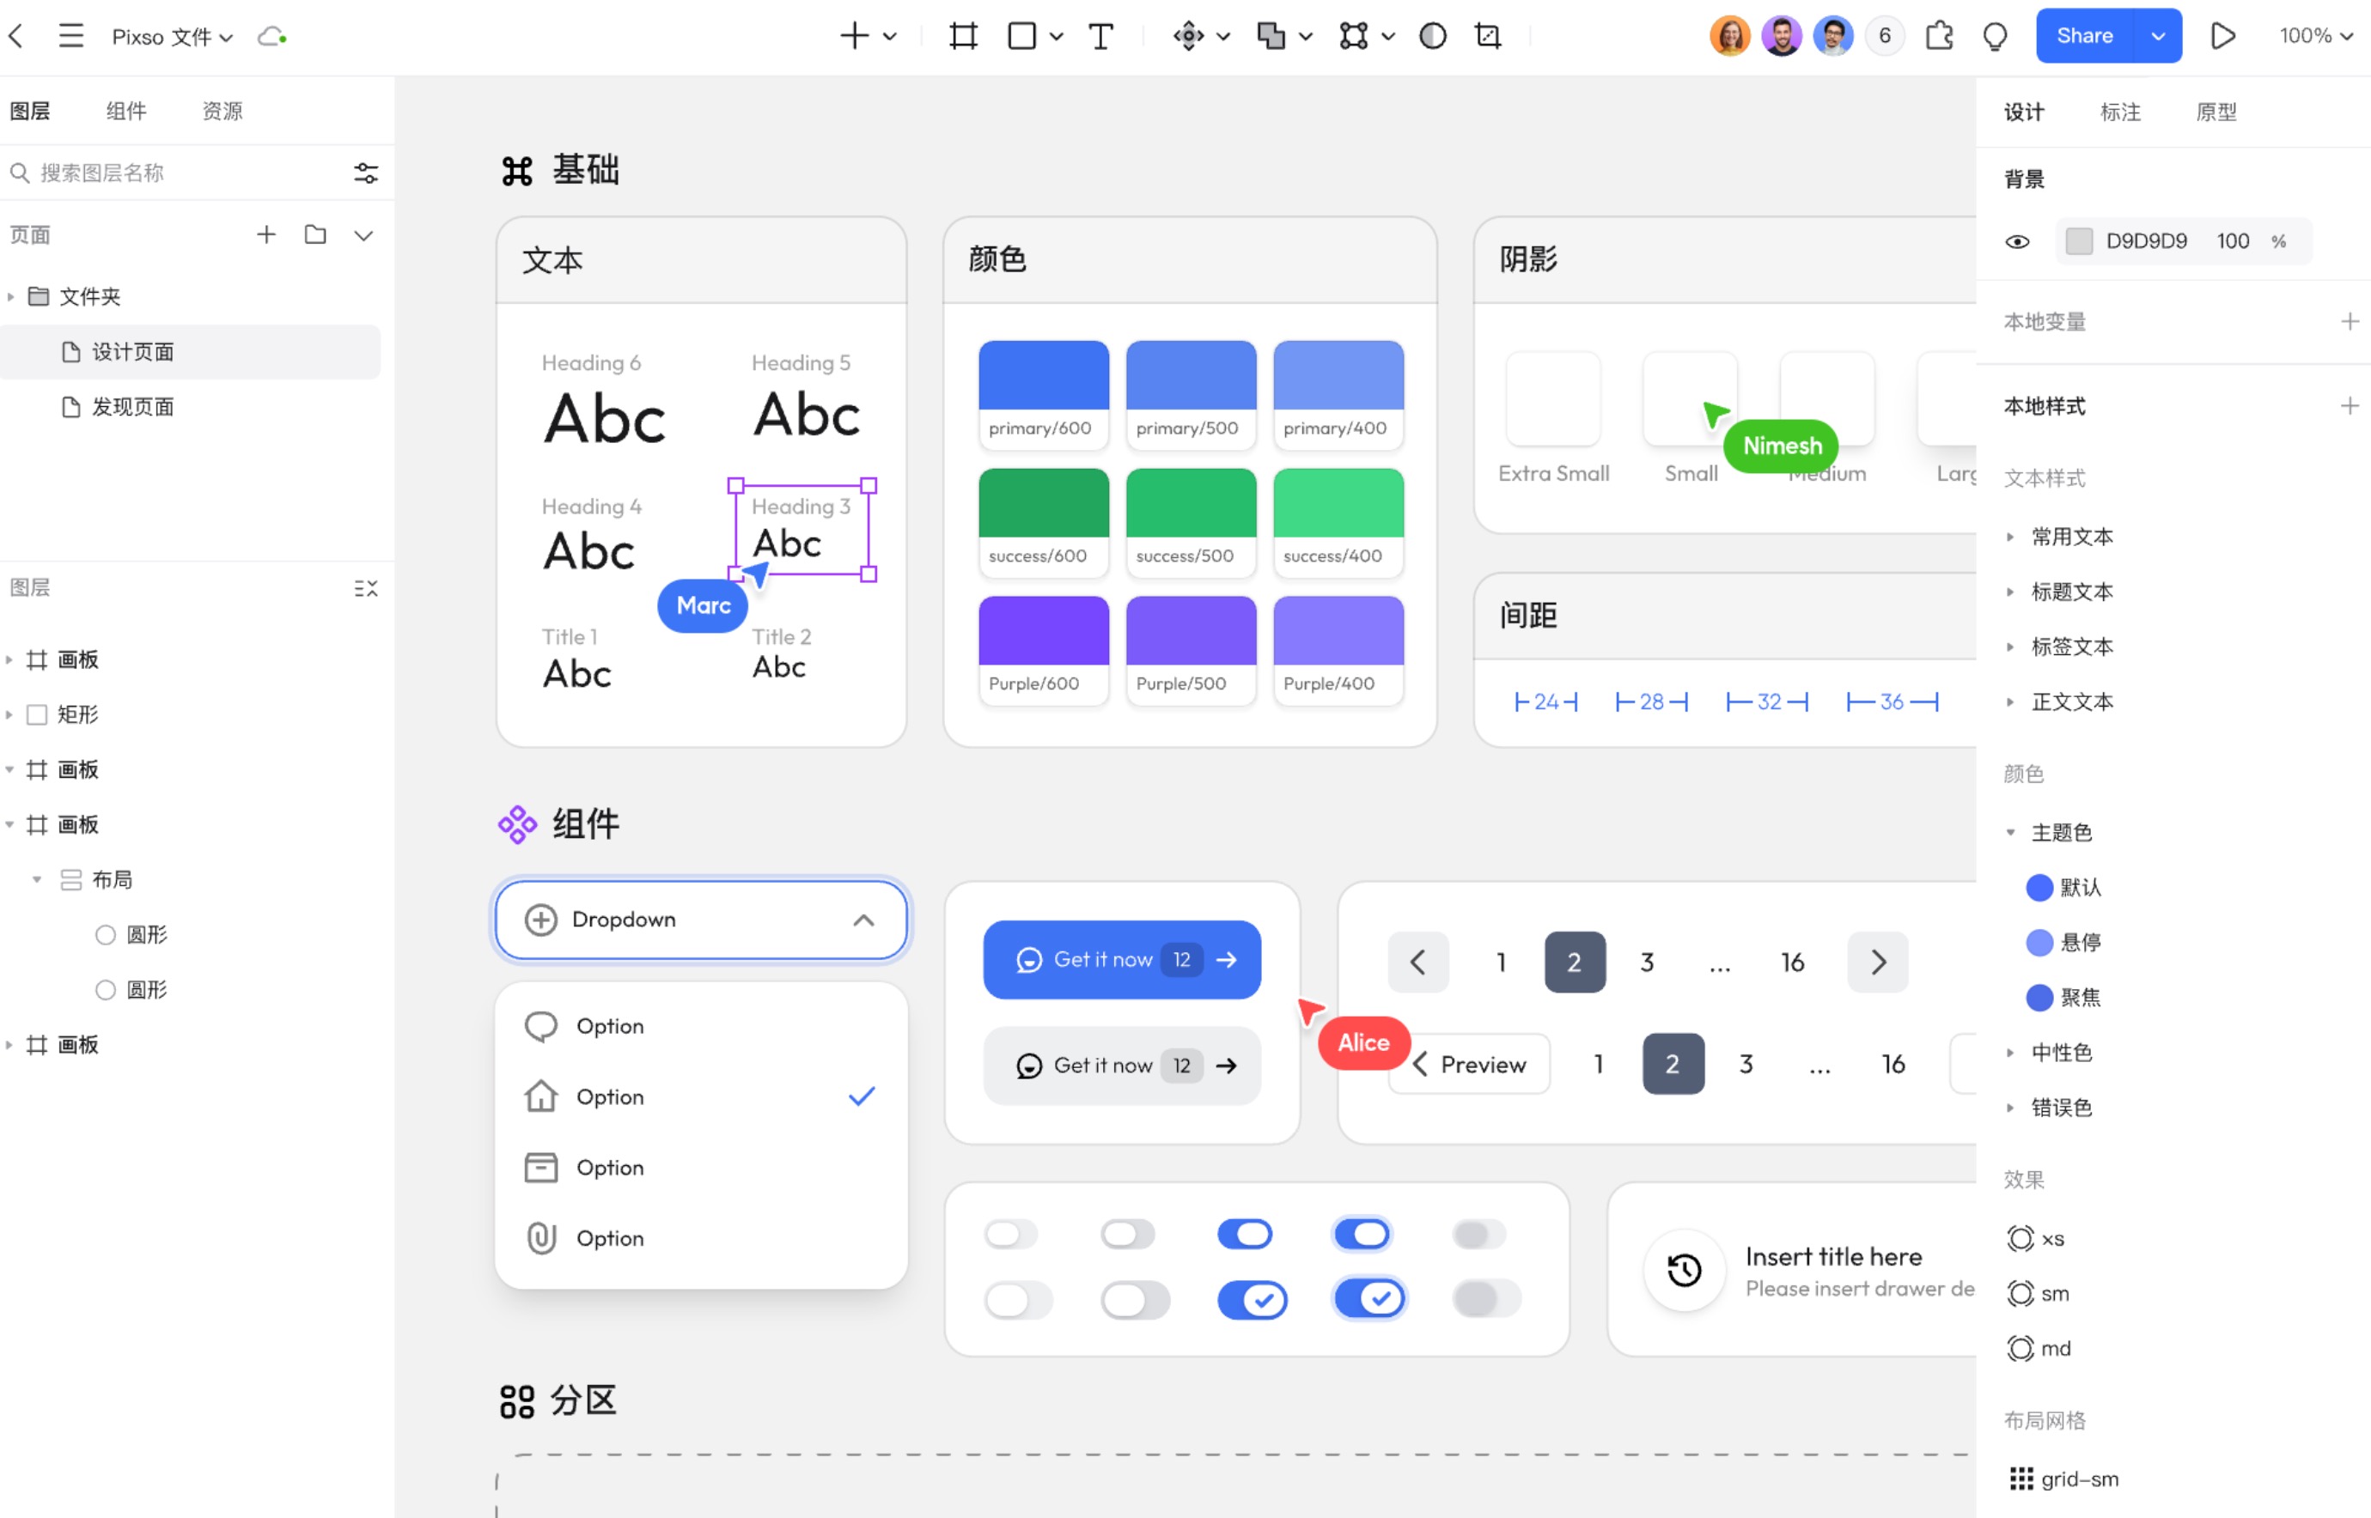Add a local variable plus icon
Image resolution: width=2371 pixels, height=1518 pixels.
pos(2350,321)
